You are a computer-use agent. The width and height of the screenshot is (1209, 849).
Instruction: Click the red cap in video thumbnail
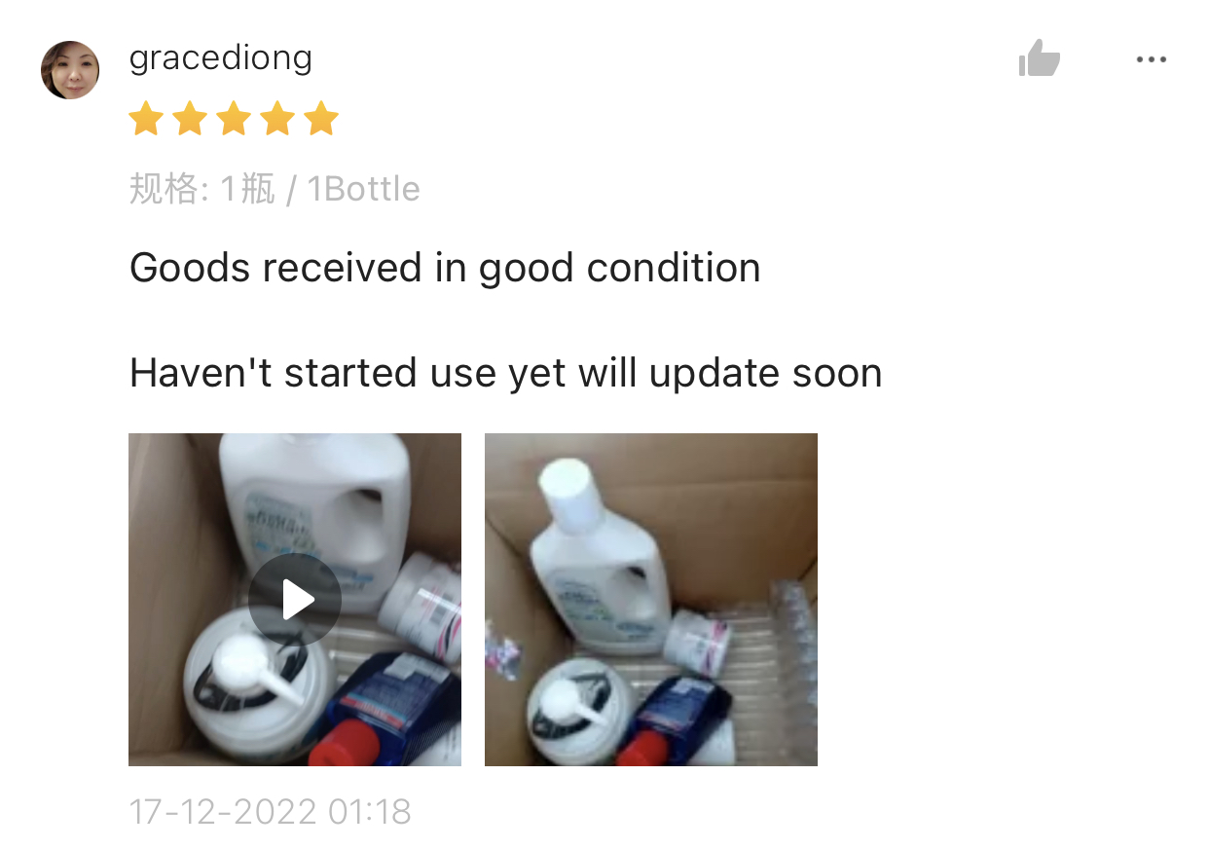pos(345,746)
